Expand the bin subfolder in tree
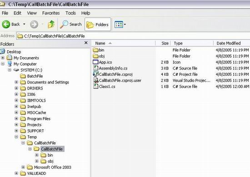The width and height of the screenshot is (250, 177). click(37, 155)
